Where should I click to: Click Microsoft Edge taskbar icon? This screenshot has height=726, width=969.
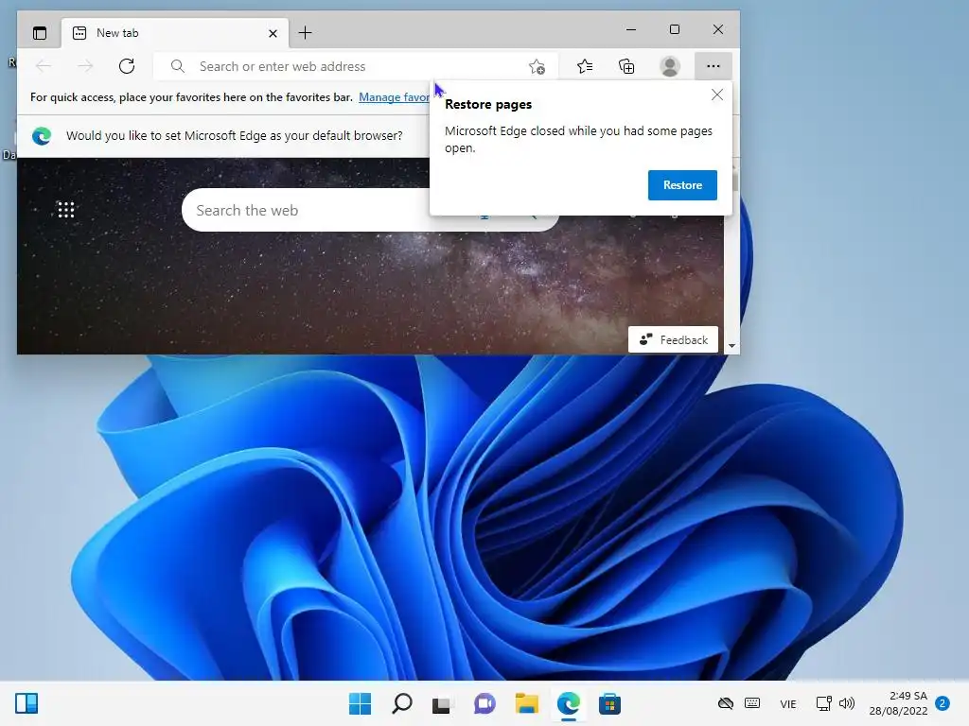(x=569, y=703)
